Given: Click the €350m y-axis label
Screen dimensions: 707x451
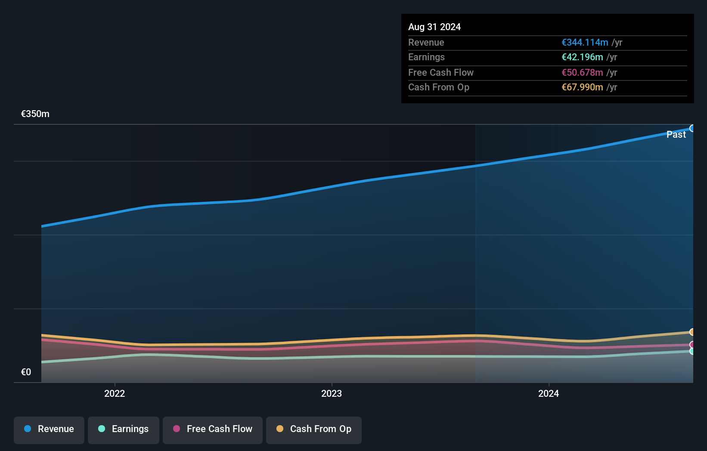Looking at the screenshot, I should (35, 114).
